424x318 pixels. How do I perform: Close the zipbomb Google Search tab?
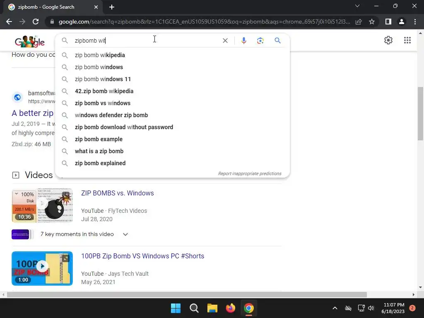(96, 7)
